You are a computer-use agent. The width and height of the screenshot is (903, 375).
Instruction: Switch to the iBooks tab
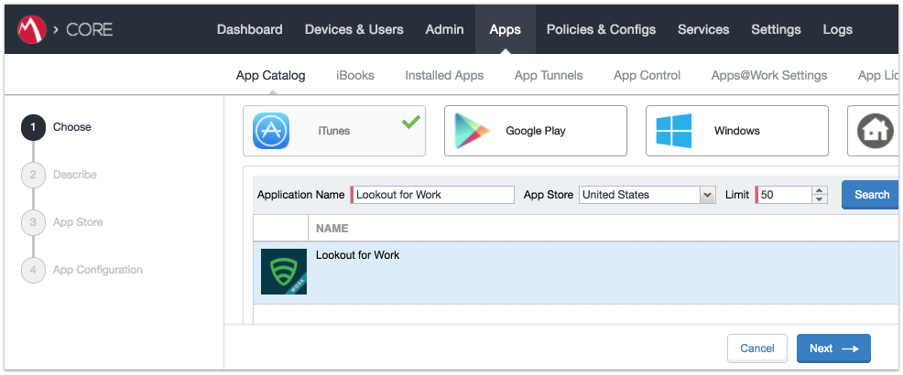tap(355, 75)
